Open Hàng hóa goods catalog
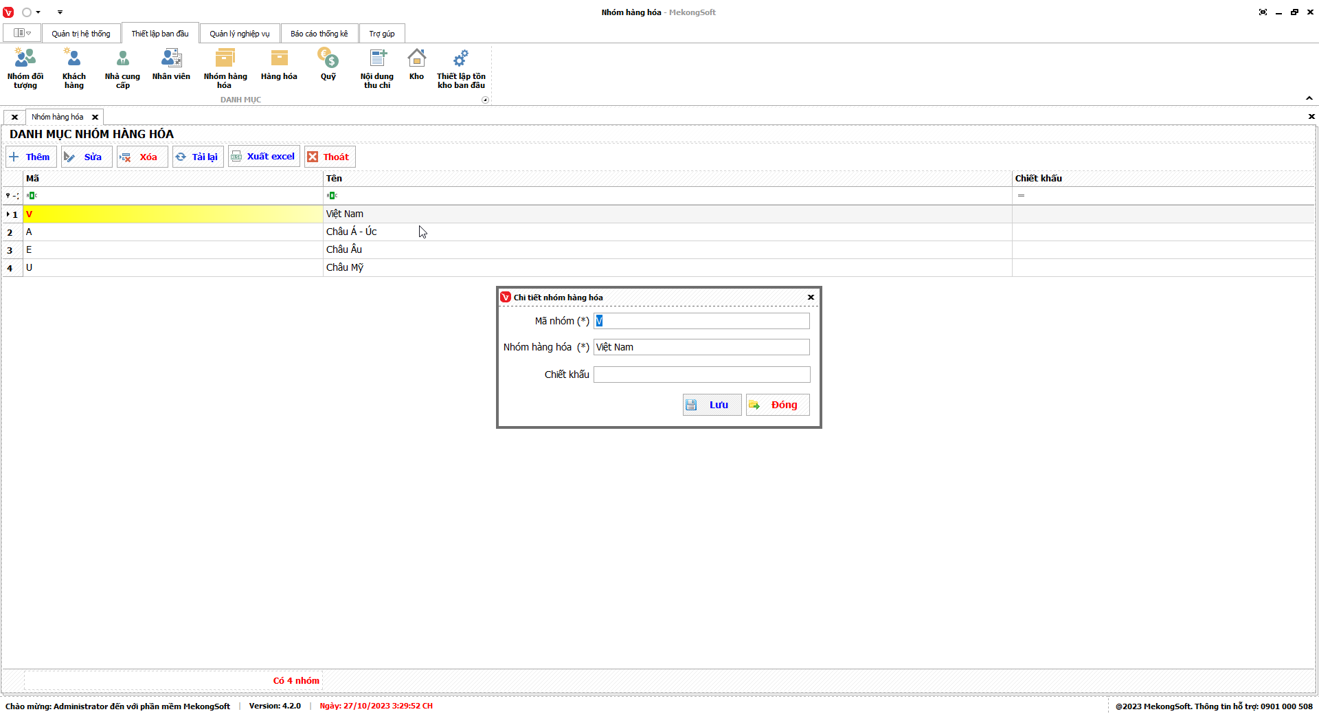The height and width of the screenshot is (714, 1319). [x=279, y=65]
